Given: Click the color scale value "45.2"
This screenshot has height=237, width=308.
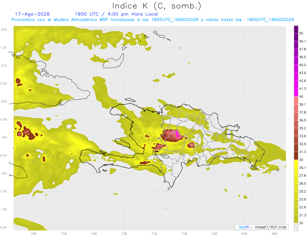Looking at the screenshot, I should (x=302, y=65).
